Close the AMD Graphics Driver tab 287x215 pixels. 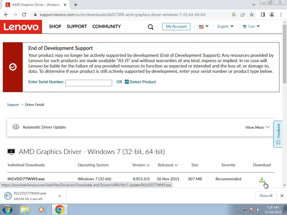(x=65, y=5)
